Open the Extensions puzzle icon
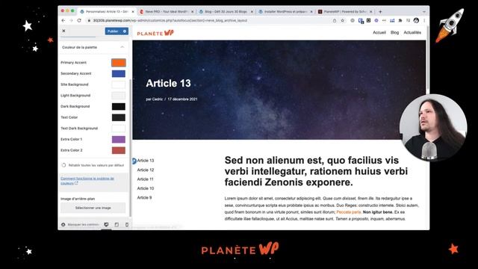Screen dimensions: 478x269 pos(400,20)
